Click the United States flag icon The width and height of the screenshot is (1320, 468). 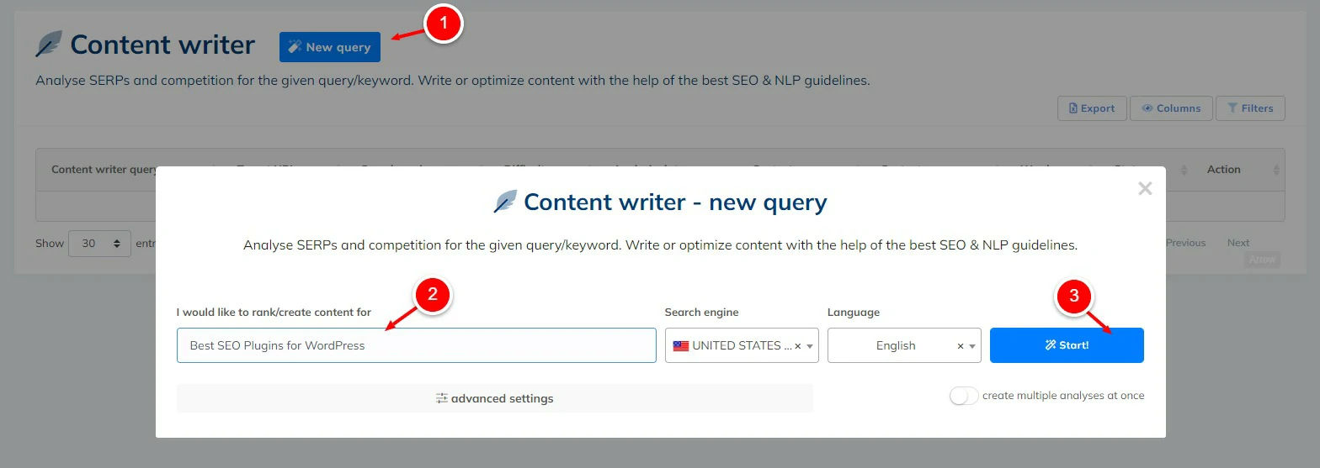coord(680,346)
